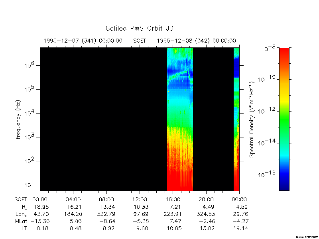Click the 10^-12 colorbar tick label
The image size is (319, 239).
267,110
